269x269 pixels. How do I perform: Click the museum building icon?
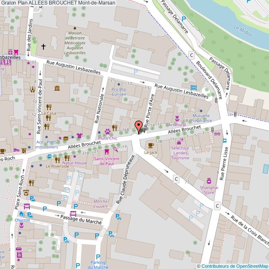pos(57,88)
